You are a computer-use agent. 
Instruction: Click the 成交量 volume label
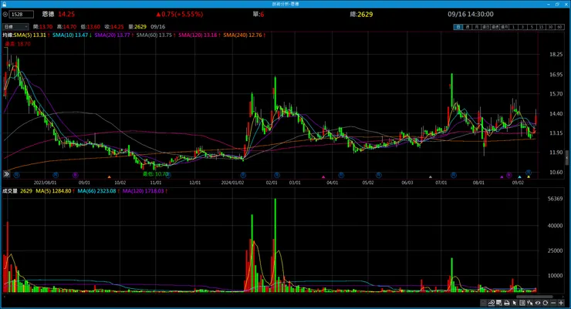coord(10,191)
